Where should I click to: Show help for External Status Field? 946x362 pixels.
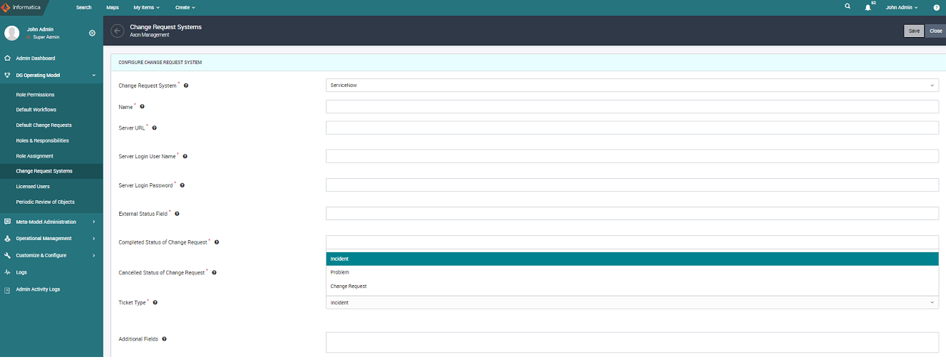tap(177, 214)
